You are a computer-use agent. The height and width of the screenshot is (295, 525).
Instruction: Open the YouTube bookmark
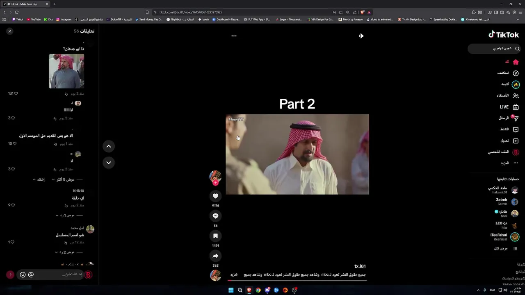[x=34, y=19]
